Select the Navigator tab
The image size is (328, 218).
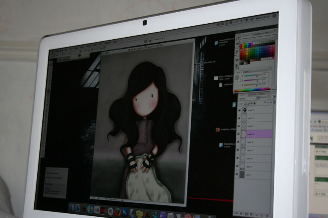[246, 35]
